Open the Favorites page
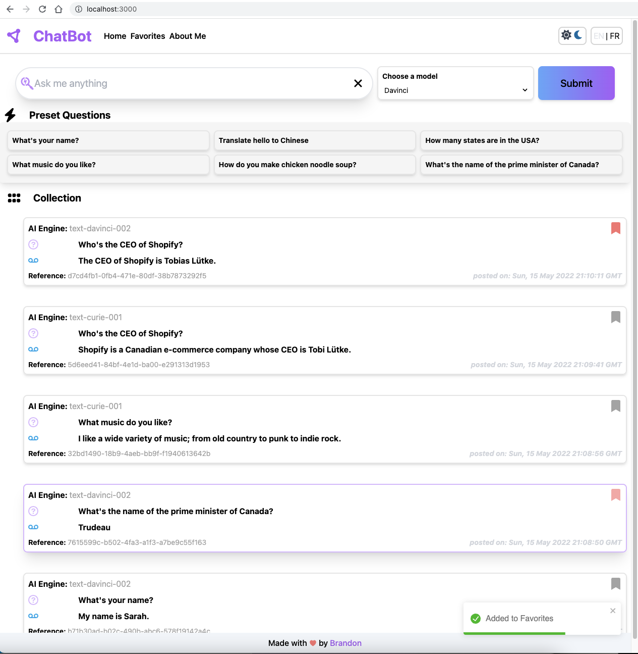This screenshot has width=638, height=654. pos(147,36)
